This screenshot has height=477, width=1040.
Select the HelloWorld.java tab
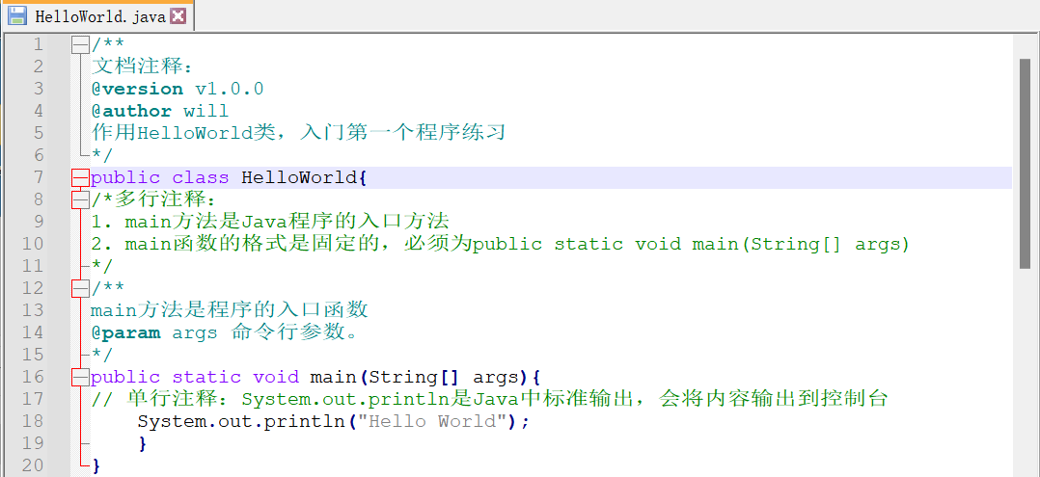pyautogui.click(x=97, y=15)
